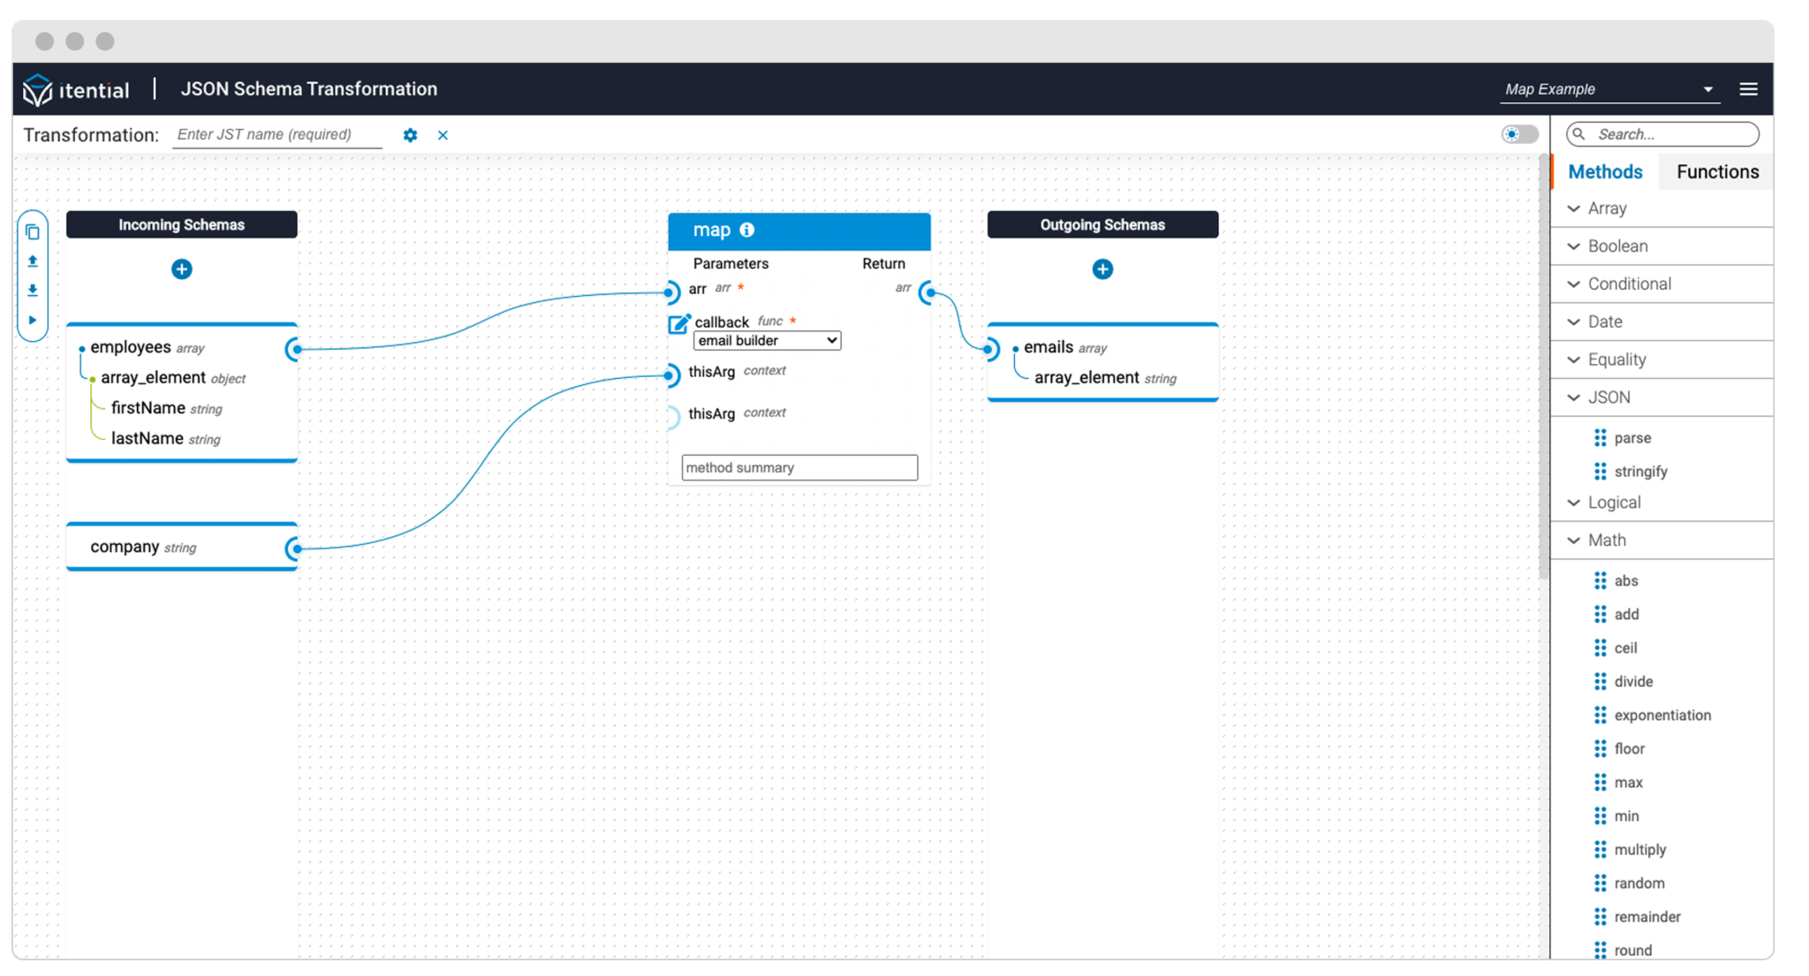Toggle the theme switch near the canvas top
This screenshot has height=976, width=1809.
pos(1518,133)
